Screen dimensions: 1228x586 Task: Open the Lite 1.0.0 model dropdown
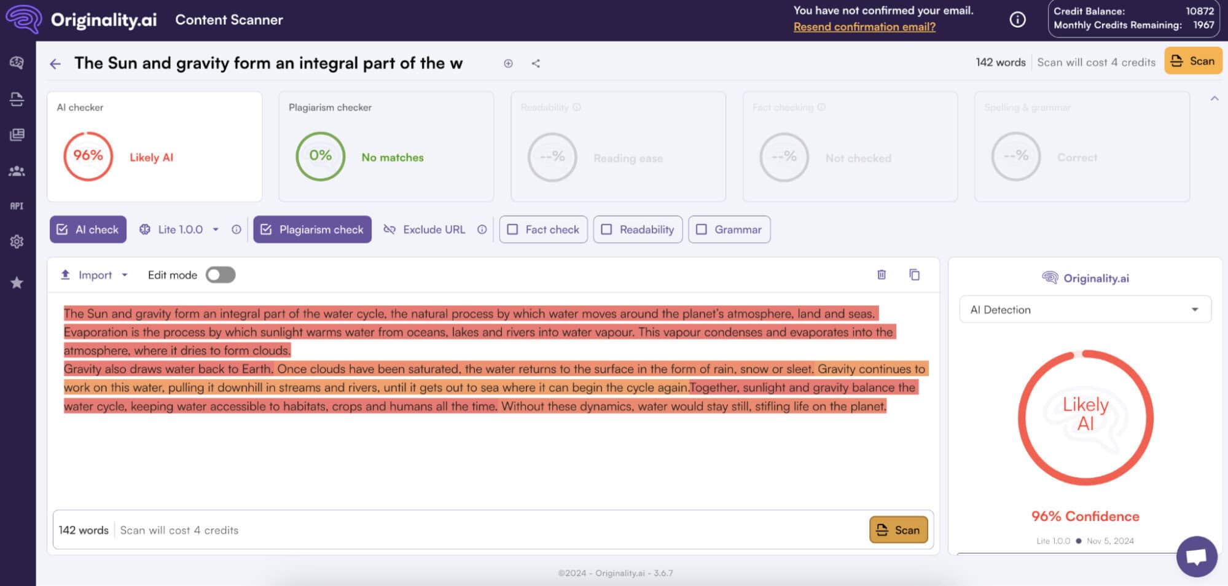tap(216, 229)
